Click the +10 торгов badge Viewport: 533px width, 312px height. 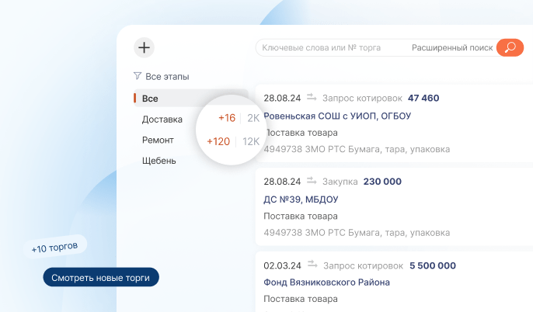pyautogui.click(x=54, y=247)
